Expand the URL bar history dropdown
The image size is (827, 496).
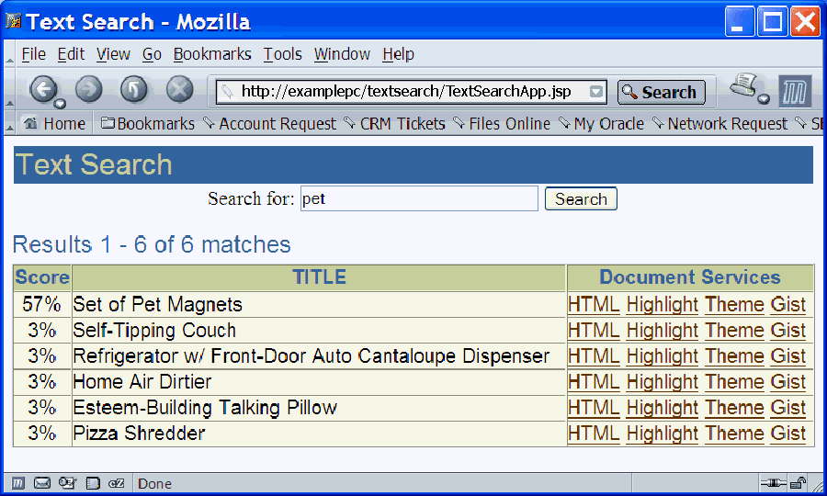click(x=596, y=92)
